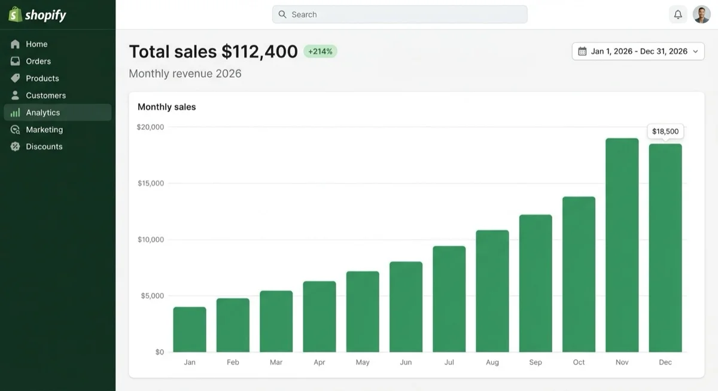Click the "Sep" x-axis label
Image resolution: width=718 pixels, height=391 pixels.
click(536, 362)
